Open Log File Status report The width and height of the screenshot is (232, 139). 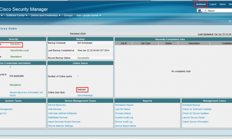point(122,109)
